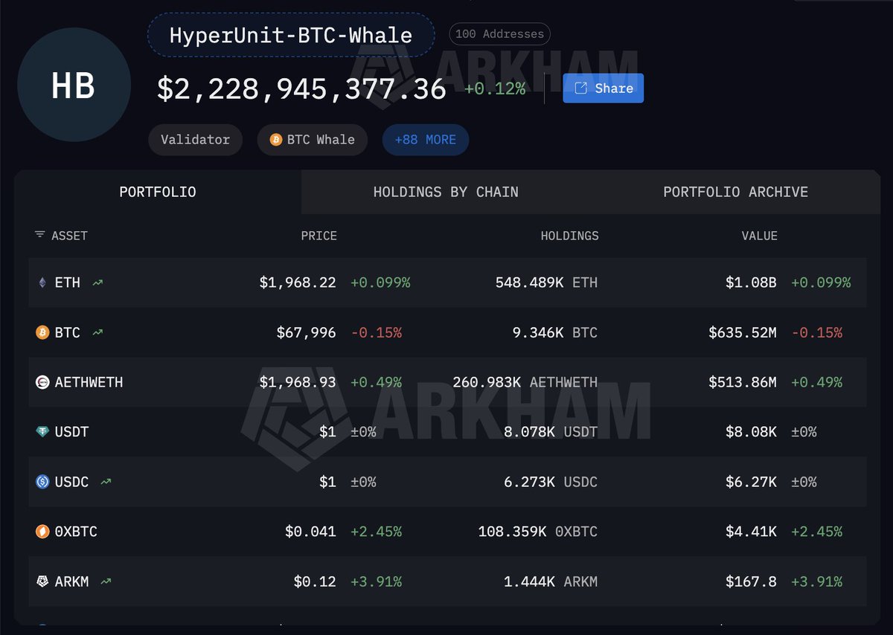Click the Bitcoin coin icon in BTC row
Screen dimensions: 893x635
click(42, 332)
